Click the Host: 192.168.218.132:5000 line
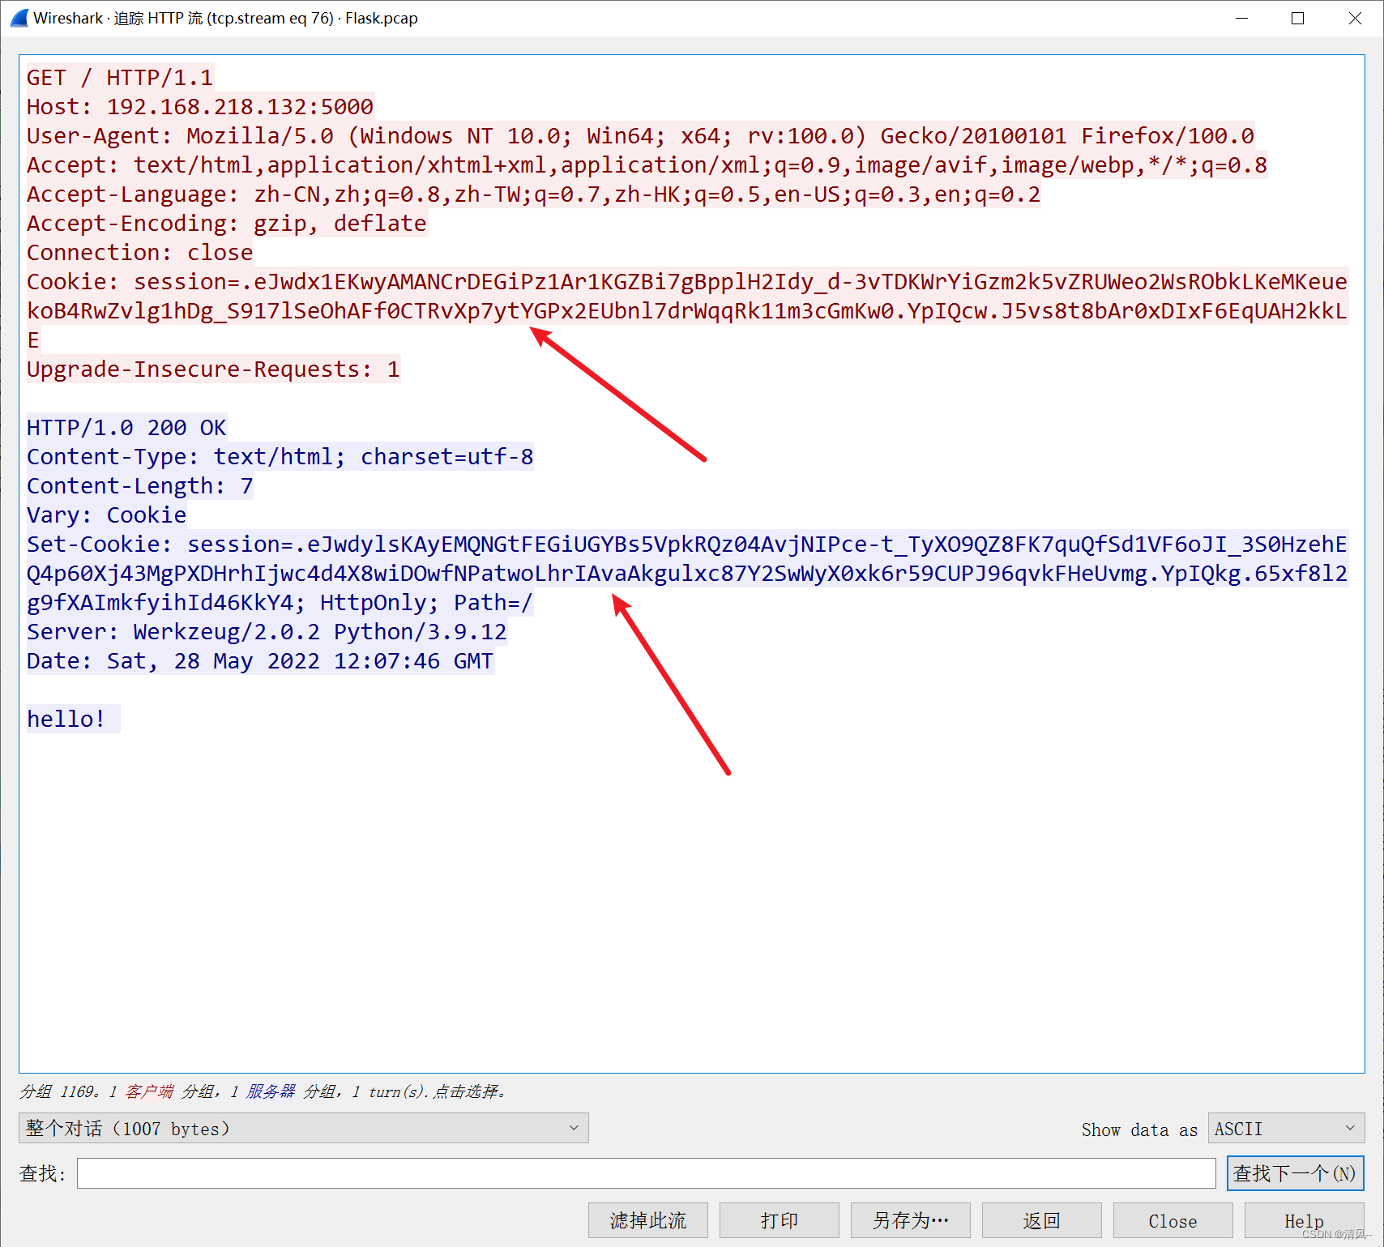 [200, 107]
